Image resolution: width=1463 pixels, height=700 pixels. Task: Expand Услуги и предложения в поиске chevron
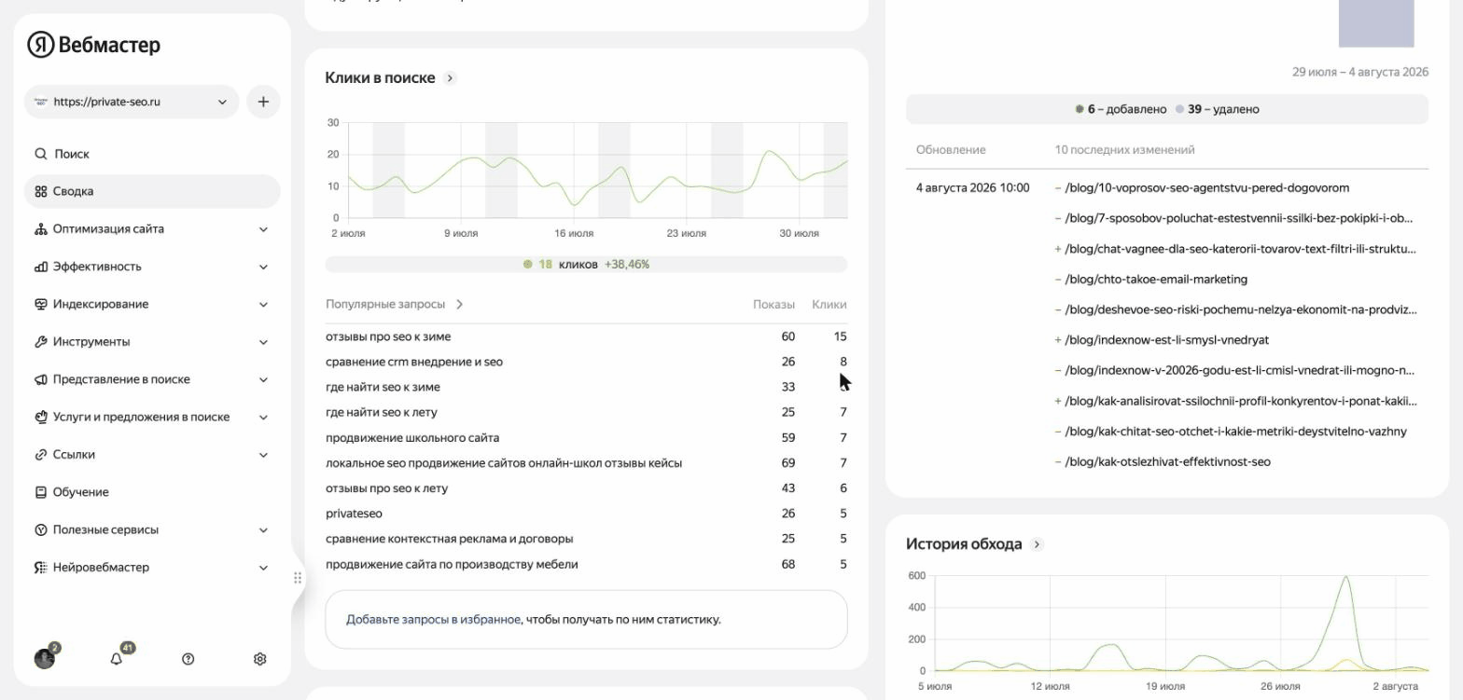(x=263, y=418)
